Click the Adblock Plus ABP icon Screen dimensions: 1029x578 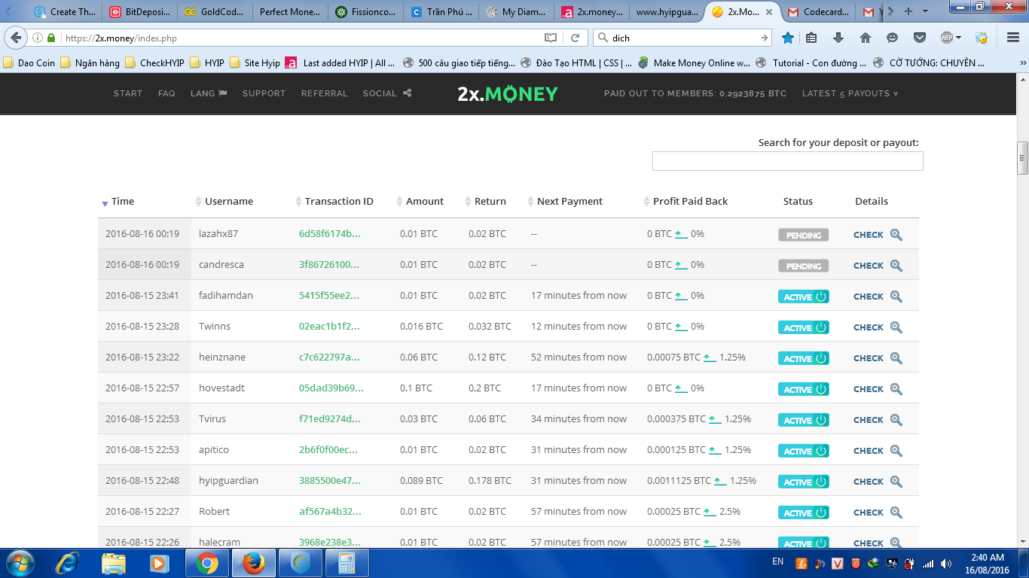tap(948, 38)
